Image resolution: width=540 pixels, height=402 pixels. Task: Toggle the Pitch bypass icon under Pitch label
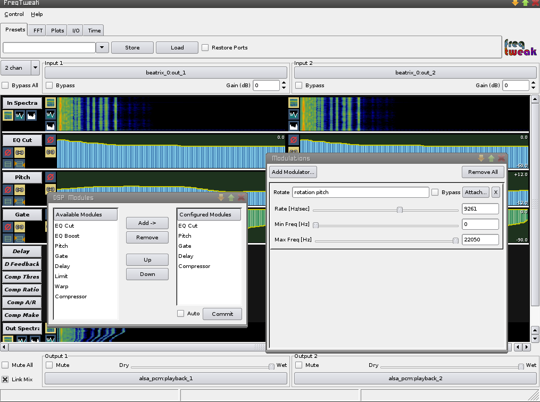(x=8, y=189)
